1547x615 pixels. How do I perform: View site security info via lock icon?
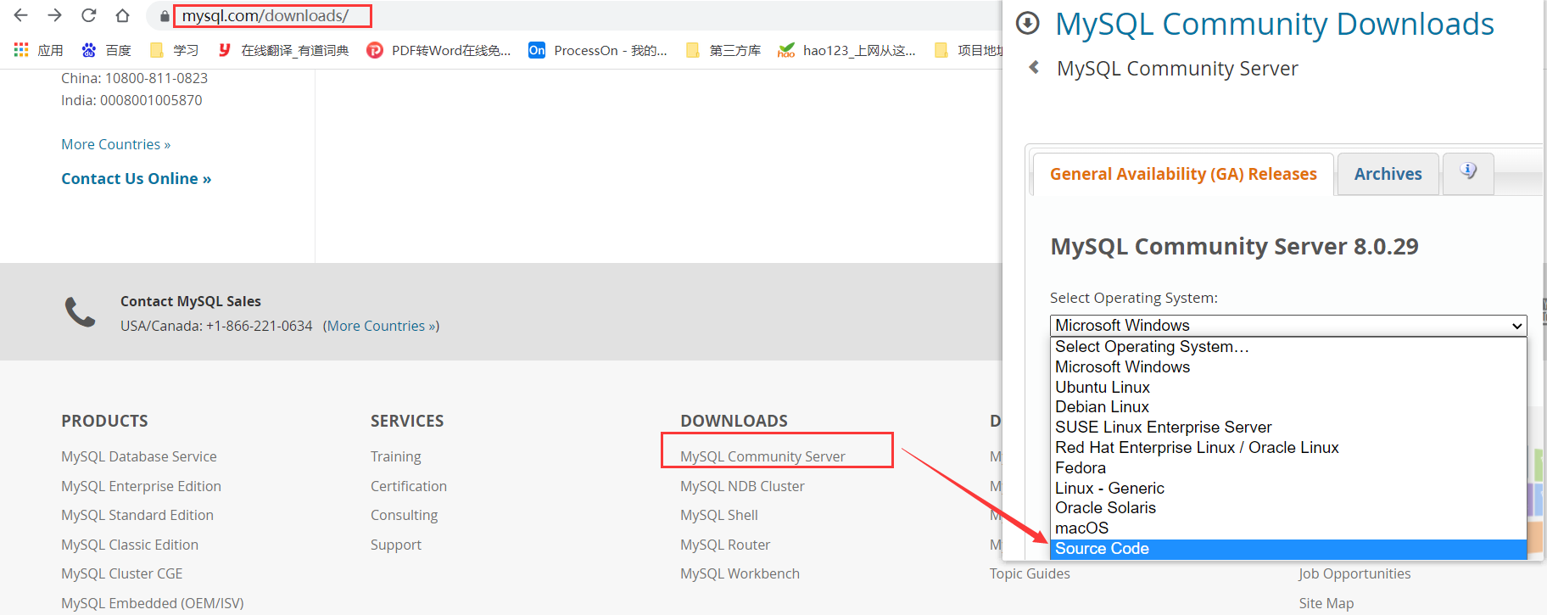coord(165,16)
